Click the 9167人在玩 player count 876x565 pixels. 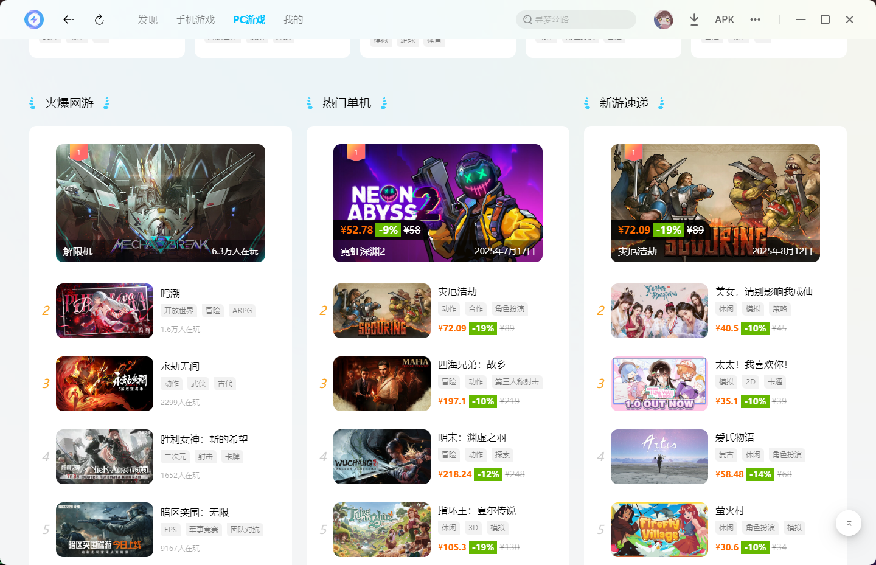click(180, 549)
